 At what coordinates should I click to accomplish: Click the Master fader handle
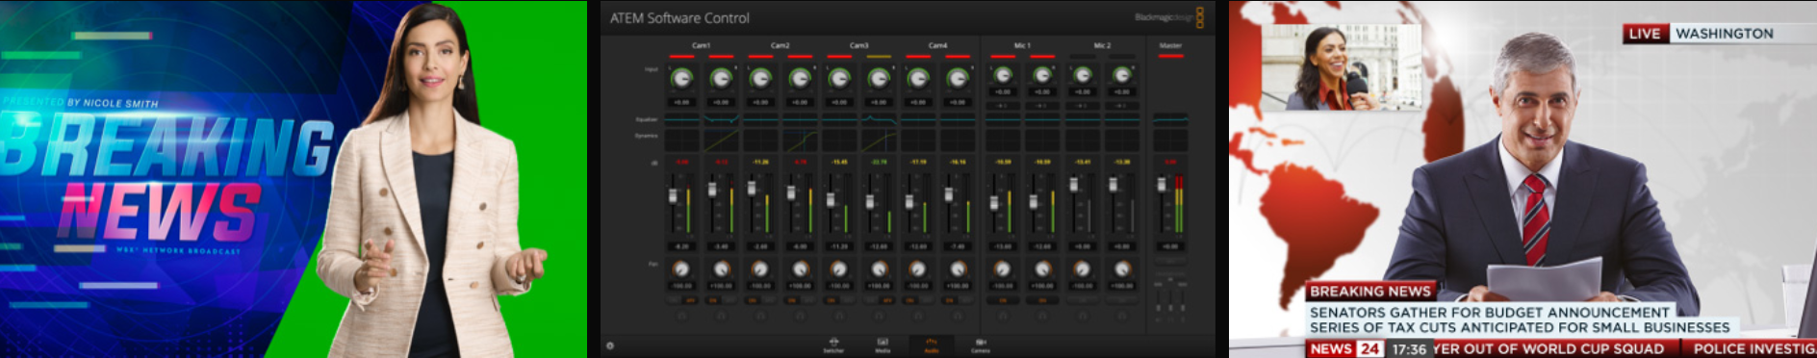1162,185
